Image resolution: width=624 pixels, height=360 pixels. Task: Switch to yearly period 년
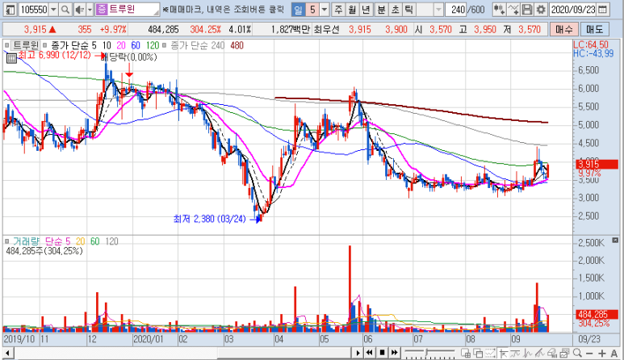pos(366,9)
